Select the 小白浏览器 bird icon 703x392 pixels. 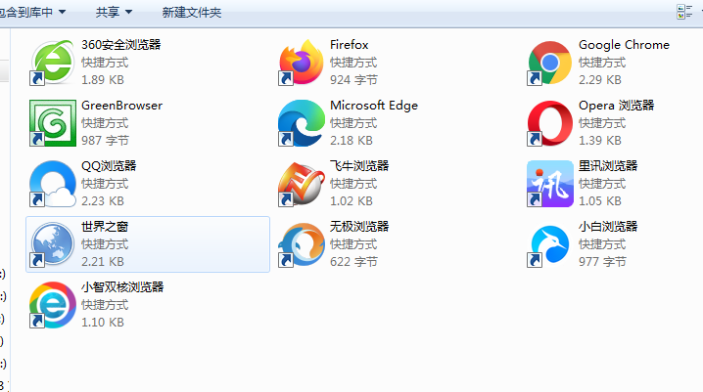coord(550,244)
